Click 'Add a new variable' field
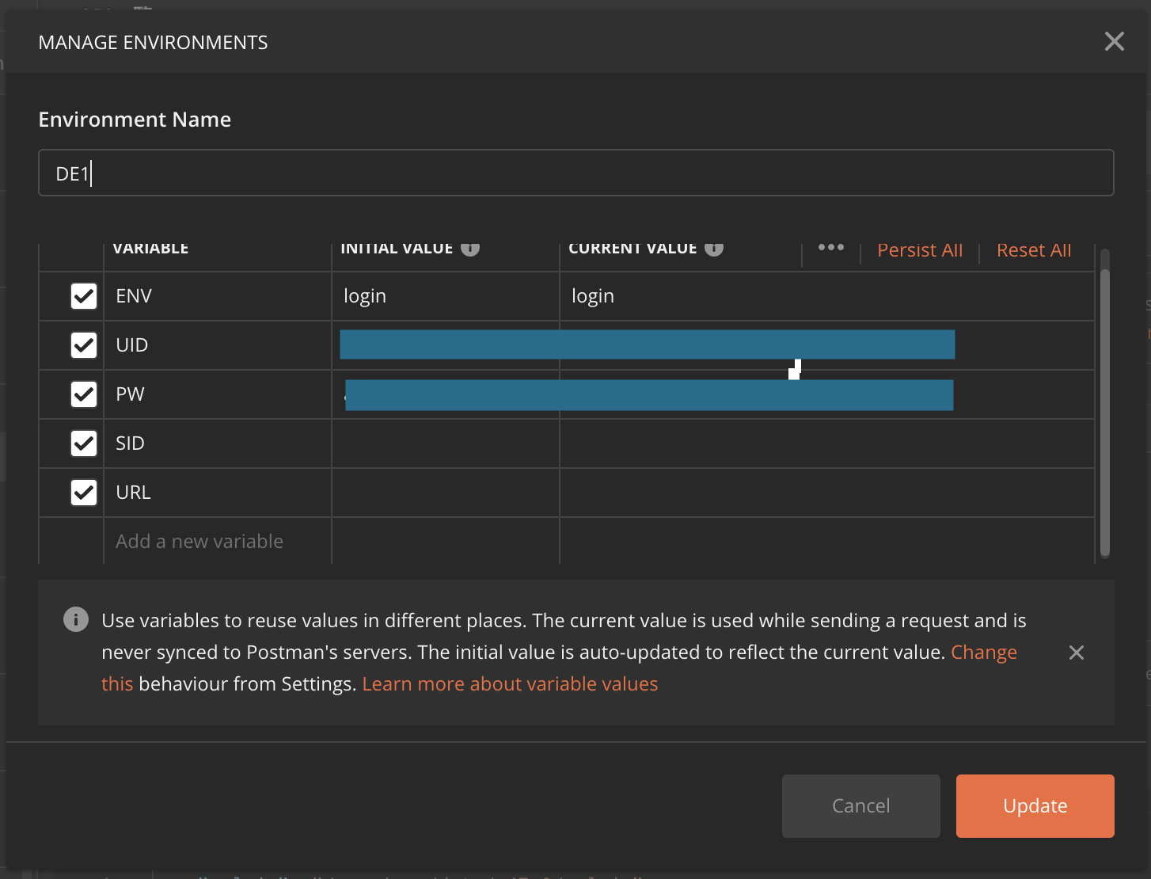Image resolution: width=1151 pixels, height=879 pixels. point(218,542)
